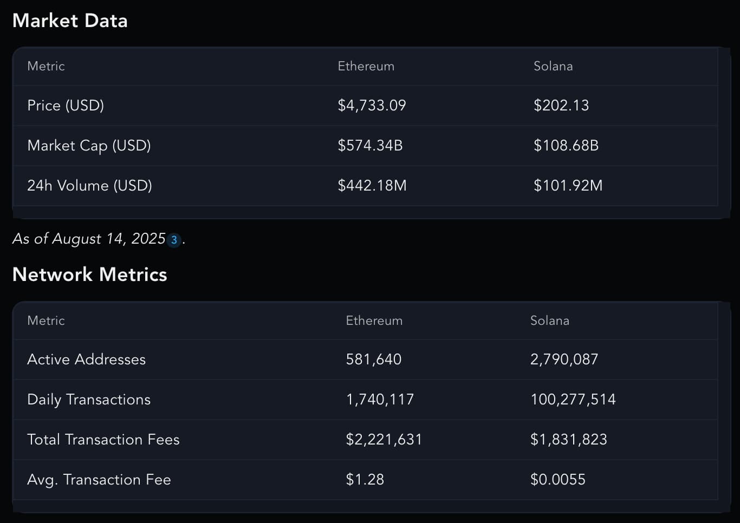Image resolution: width=740 pixels, height=523 pixels.
Task: Click Ethereum total fees $2,221,631
Action: point(384,440)
